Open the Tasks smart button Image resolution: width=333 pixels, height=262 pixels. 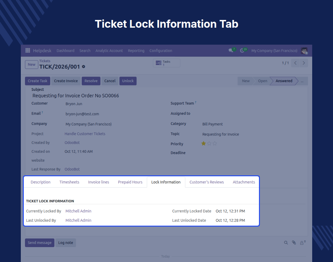pos(166,63)
